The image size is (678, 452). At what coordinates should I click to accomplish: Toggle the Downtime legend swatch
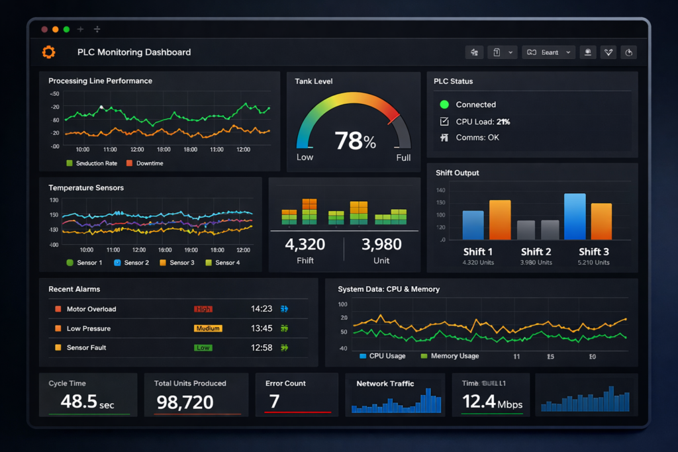pos(129,163)
